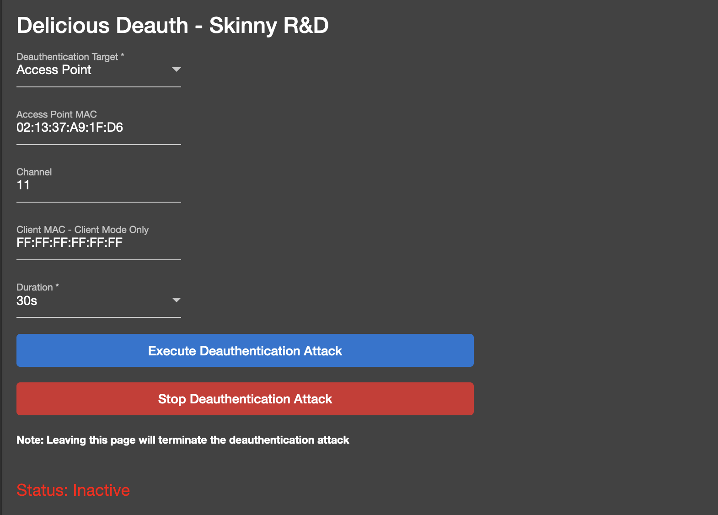Click Execute Deauthentication Attack button
Screen dimensions: 718x515
(x=245, y=350)
